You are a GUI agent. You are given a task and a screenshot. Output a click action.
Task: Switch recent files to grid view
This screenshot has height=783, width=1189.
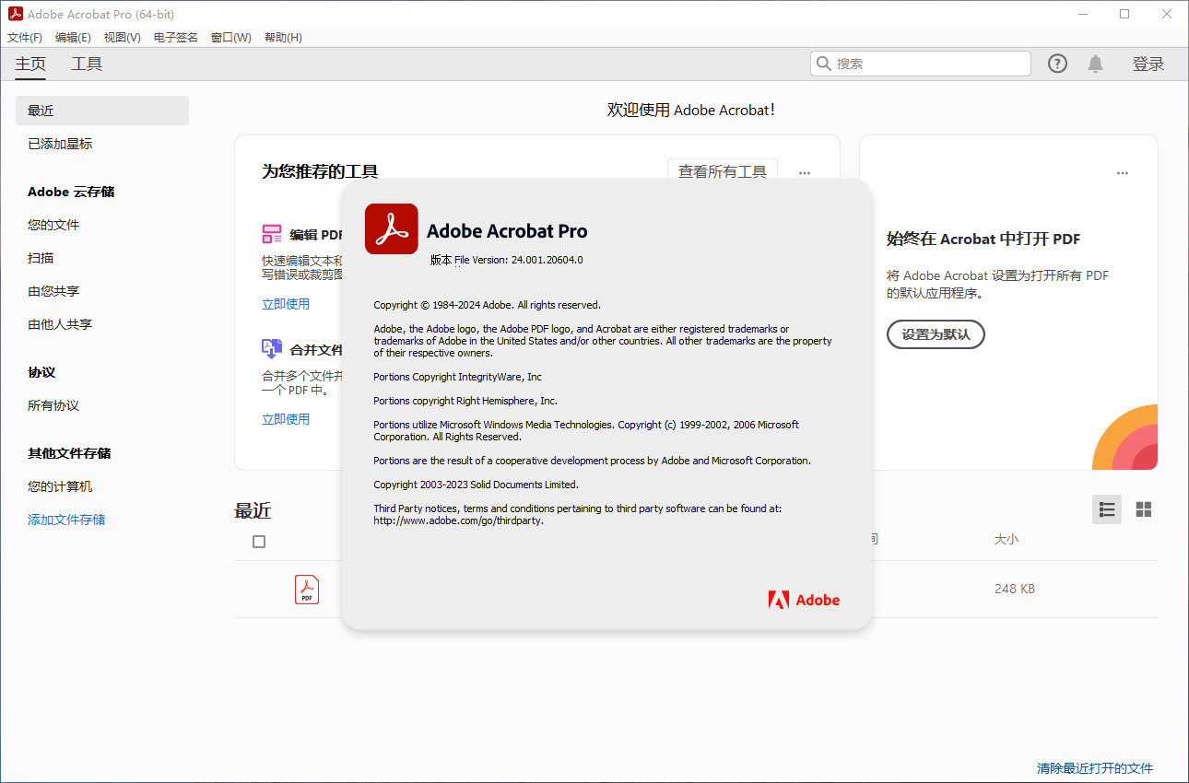(1143, 508)
